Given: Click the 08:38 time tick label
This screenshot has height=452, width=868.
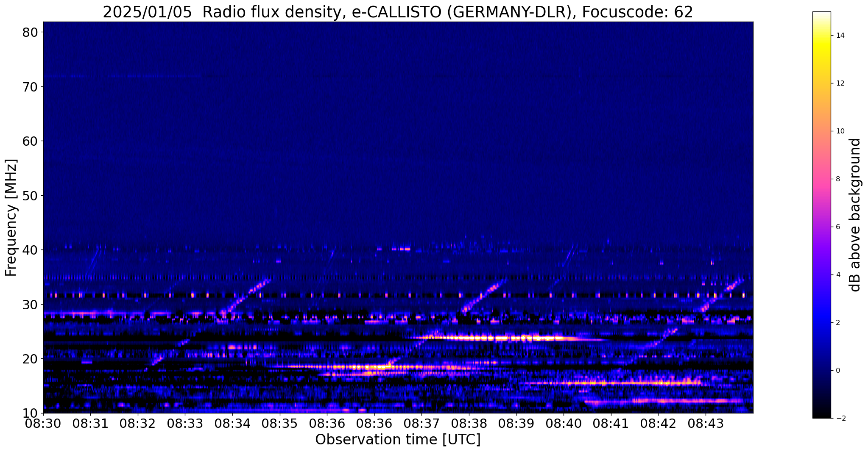Looking at the screenshot, I should (469, 424).
